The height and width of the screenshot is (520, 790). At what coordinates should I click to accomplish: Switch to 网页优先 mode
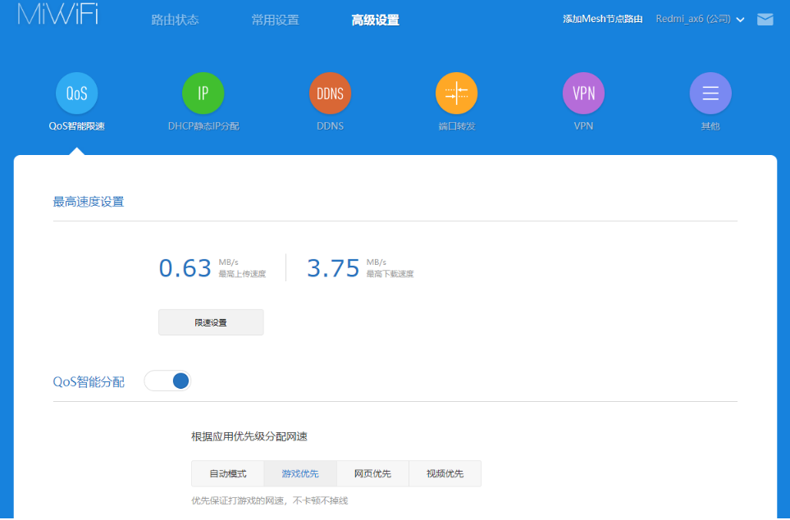tap(372, 473)
